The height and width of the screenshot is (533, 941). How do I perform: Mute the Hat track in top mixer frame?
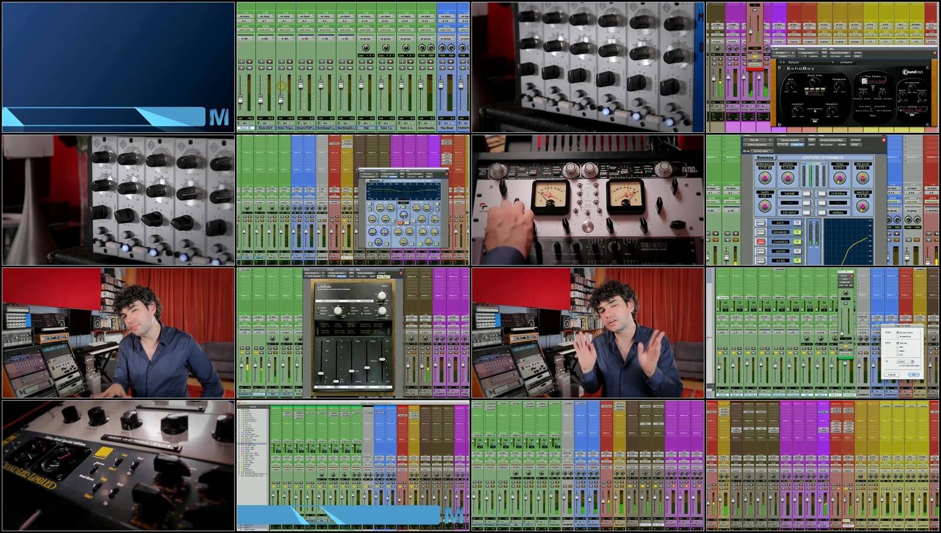(370, 68)
